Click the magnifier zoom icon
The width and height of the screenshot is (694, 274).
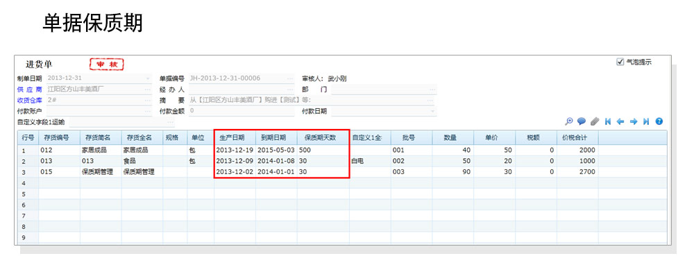coord(569,121)
